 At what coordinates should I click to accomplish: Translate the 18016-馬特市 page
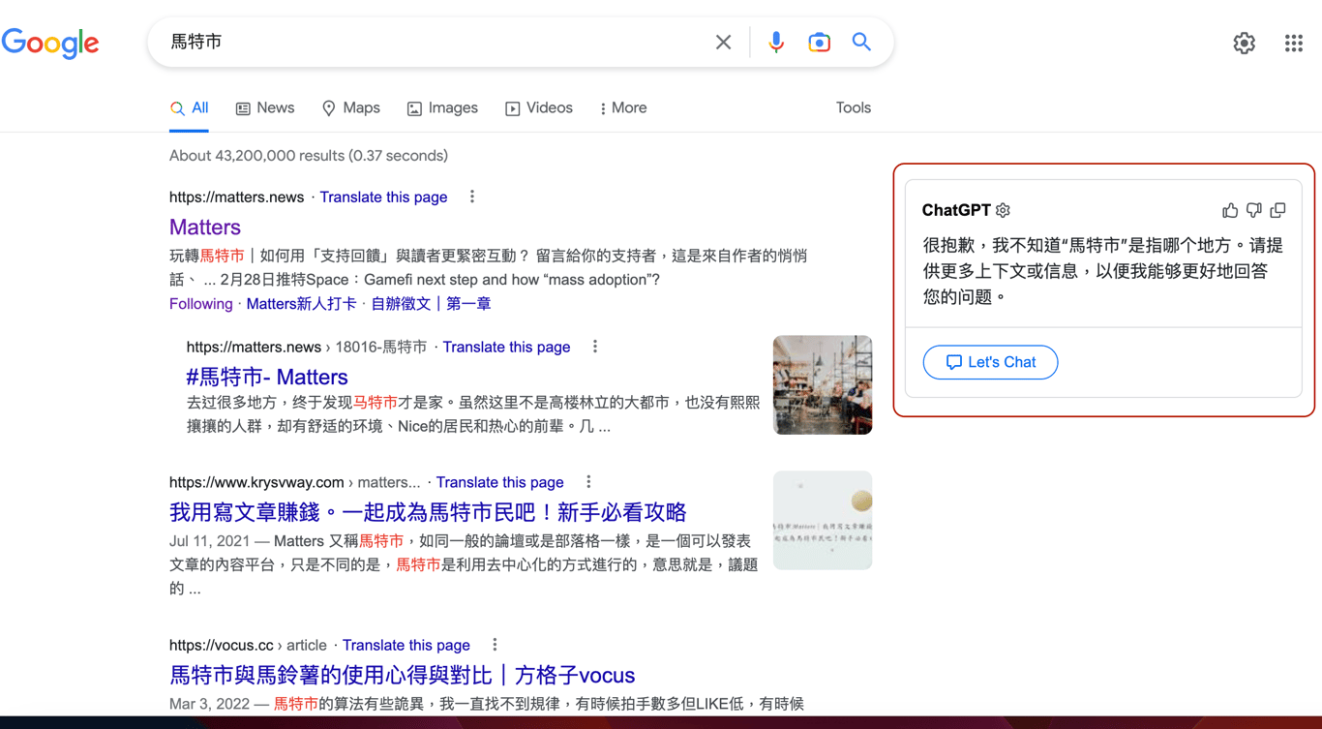[x=506, y=347]
